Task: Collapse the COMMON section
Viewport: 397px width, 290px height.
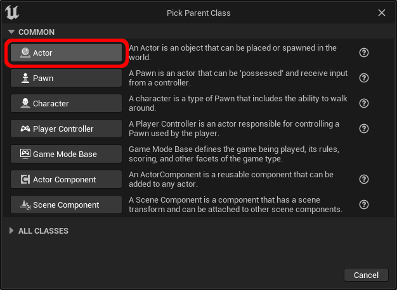Action: 11,32
